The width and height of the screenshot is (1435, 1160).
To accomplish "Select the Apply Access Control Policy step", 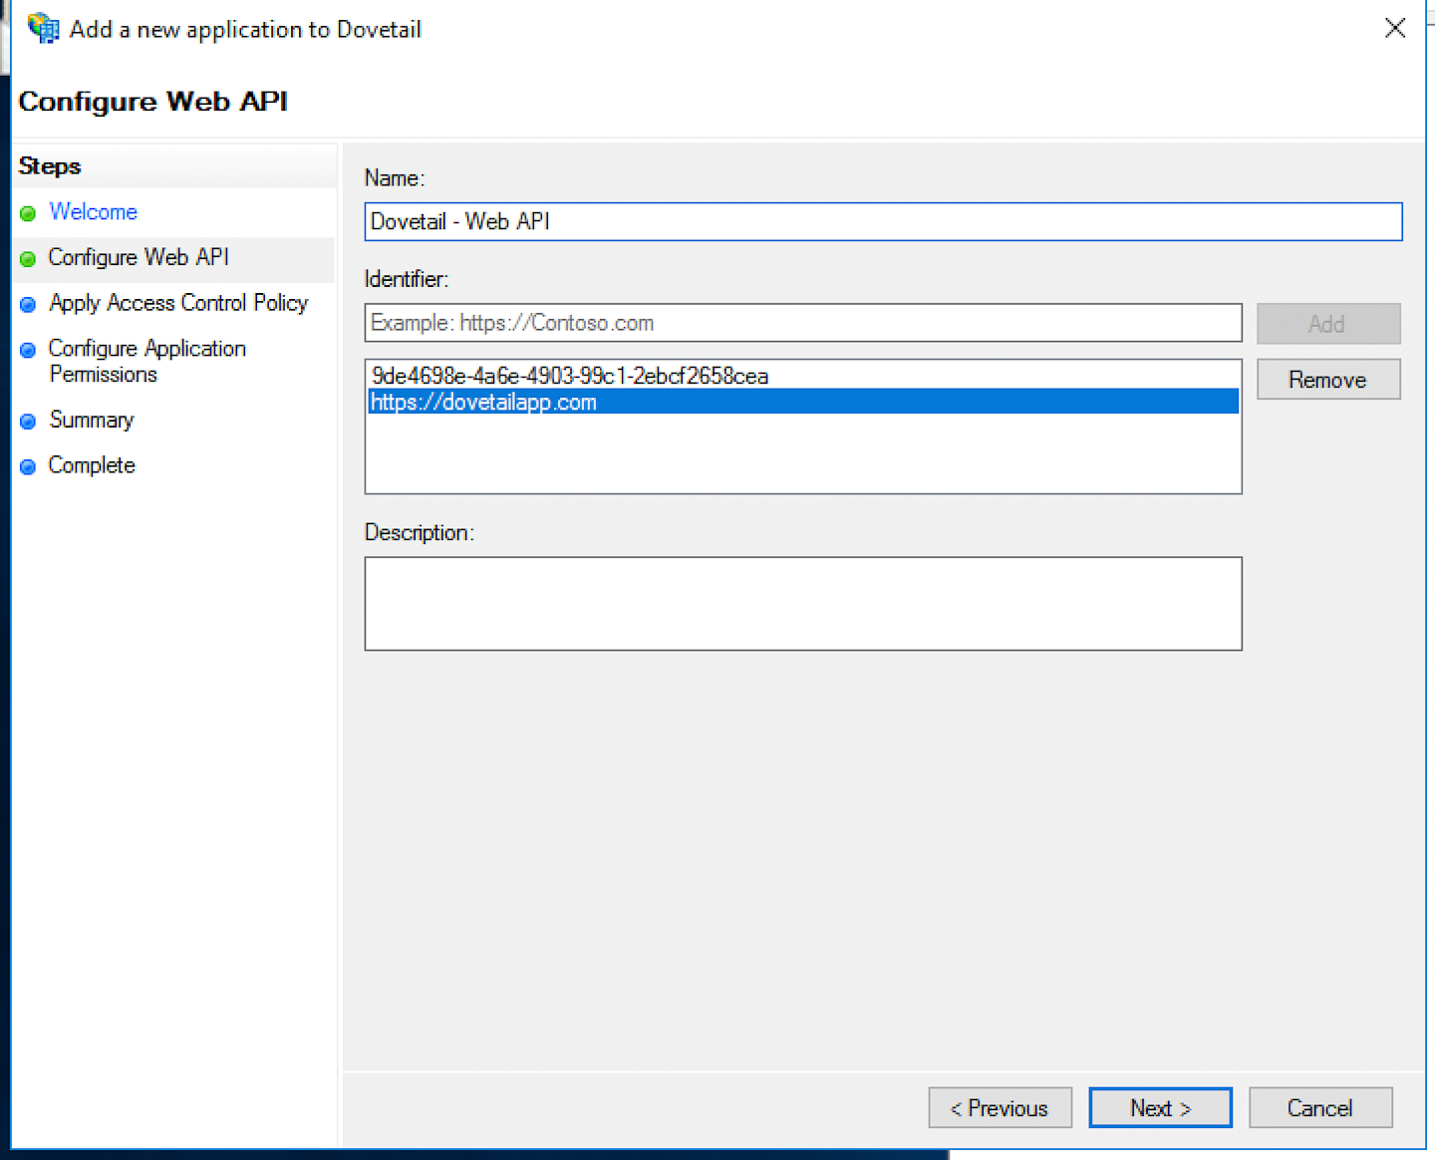I will point(178,303).
